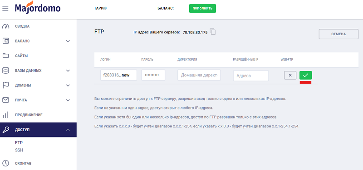The width and height of the screenshot is (363, 170).
Task: Copy server IP address with copy icon
Action: [213, 32]
